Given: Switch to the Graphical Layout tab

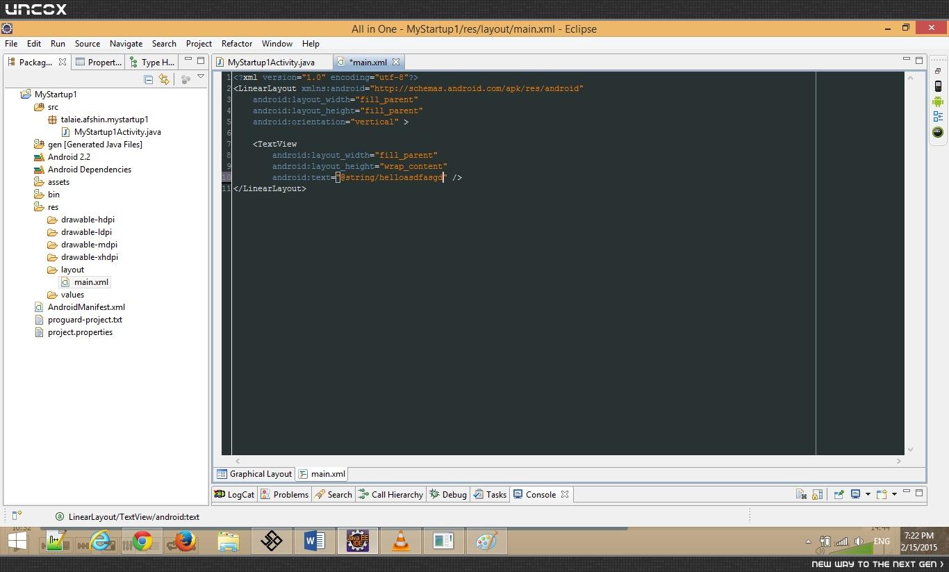Looking at the screenshot, I should click(x=254, y=473).
